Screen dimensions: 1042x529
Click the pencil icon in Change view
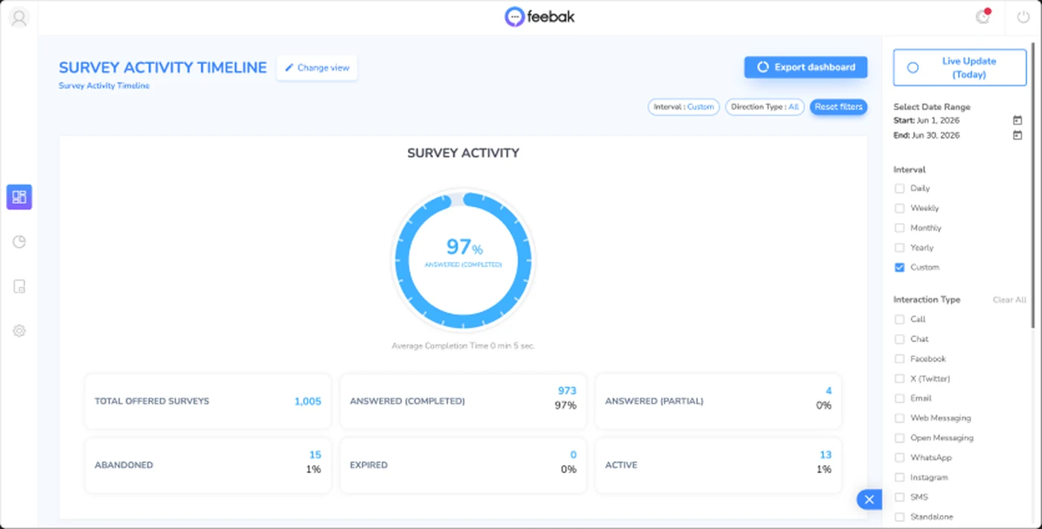point(290,68)
